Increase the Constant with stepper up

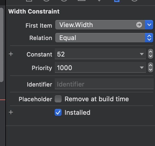tap(151, 52)
